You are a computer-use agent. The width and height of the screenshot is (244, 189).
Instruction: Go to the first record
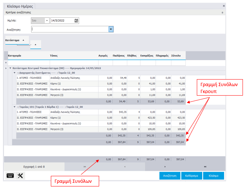tap(85, 167)
